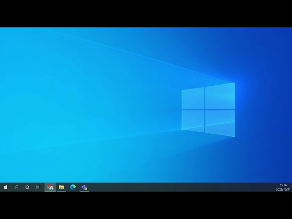Open Microsoft Teams from the taskbar
The image size is (292, 219).
pyautogui.click(x=84, y=187)
